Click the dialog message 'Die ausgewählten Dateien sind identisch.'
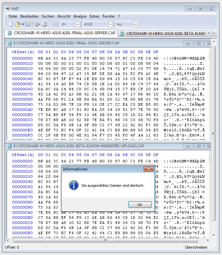222x255 pixels. [113, 185]
